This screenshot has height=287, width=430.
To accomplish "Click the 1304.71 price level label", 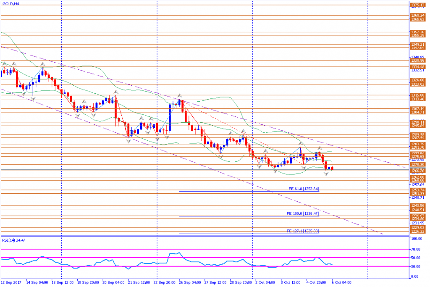I will 418,112.
